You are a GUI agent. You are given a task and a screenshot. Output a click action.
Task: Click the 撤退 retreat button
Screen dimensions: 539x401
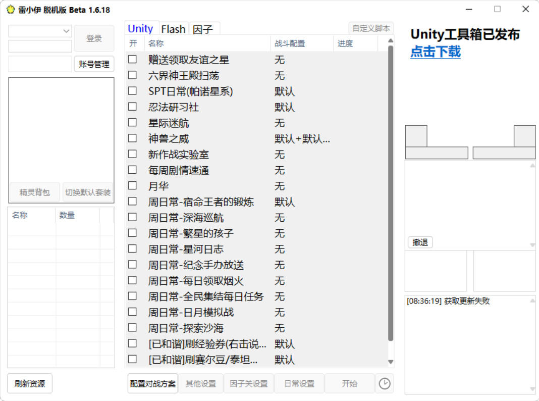click(x=420, y=242)
